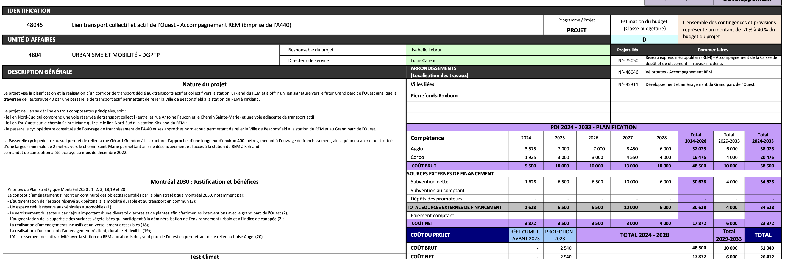
Task: Click 'Responsable du projet' label
Action: (x=311, y=50)
